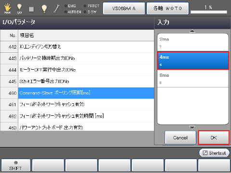Select row 461 フィールドネットワークキャッシュ有効
Image resolution: width=231 pixels, height=173 pixels.
(77, 104)
